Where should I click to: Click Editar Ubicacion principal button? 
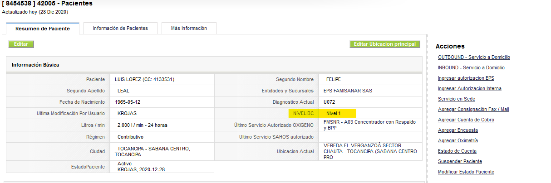pos(385,44)
